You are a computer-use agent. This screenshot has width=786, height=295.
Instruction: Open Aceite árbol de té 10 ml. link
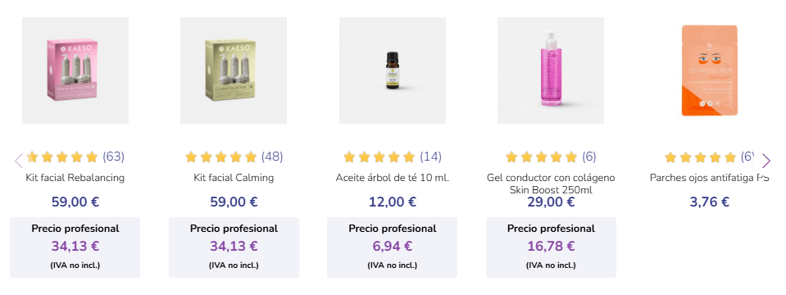coord(393,178)
